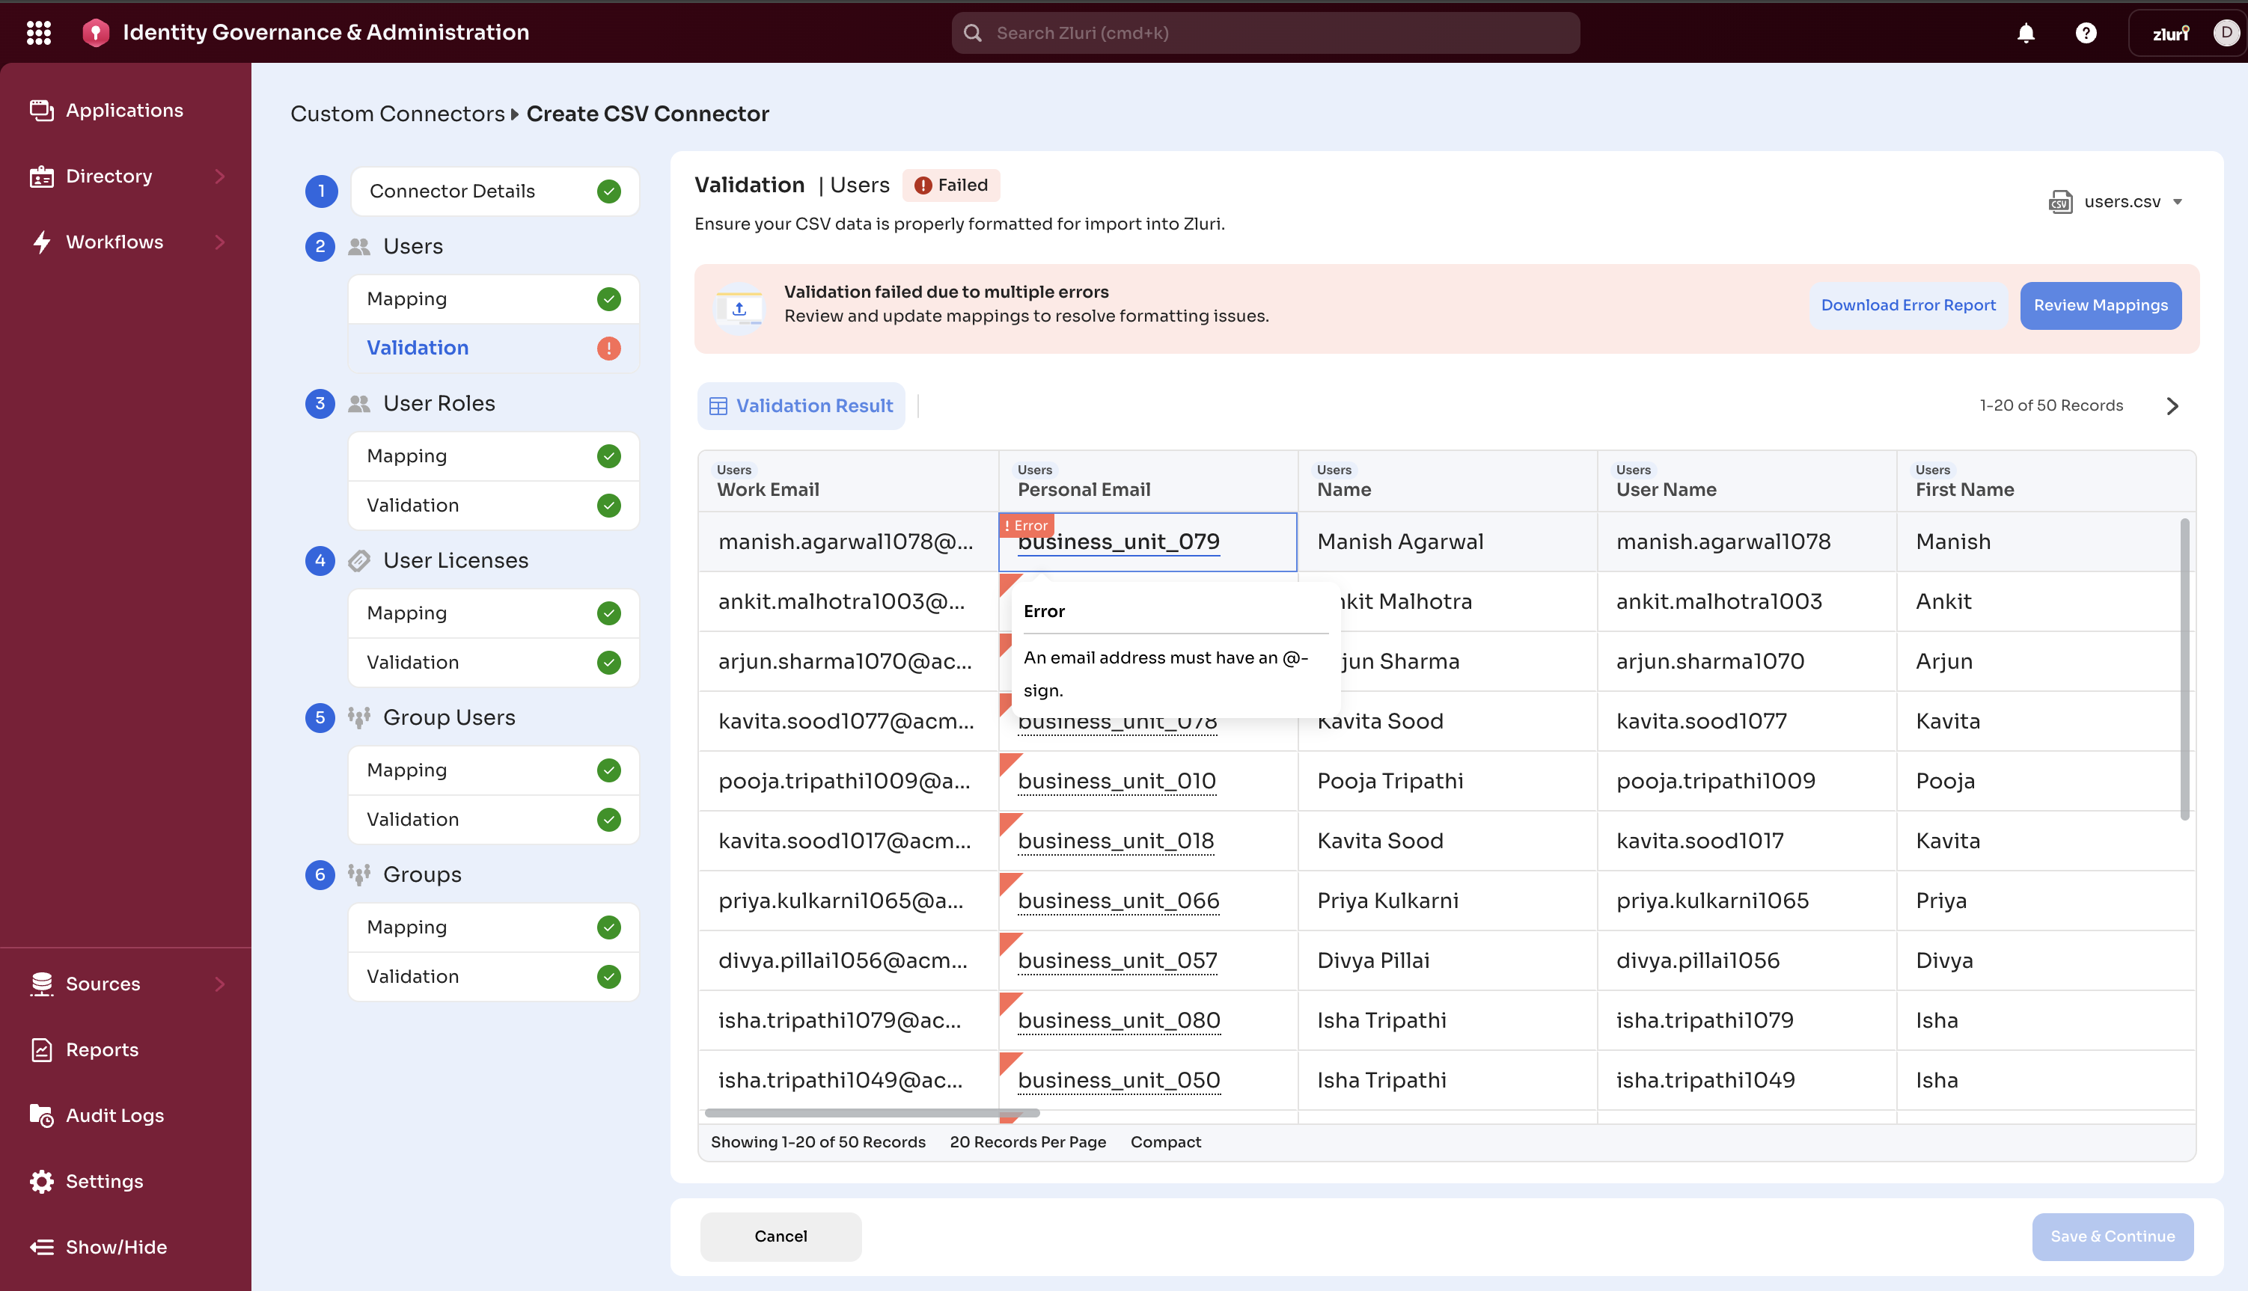Viewport: 2248px width, 1291px height.
Task: Click the Review Mappings button
Action: [x=2100, y=306]
